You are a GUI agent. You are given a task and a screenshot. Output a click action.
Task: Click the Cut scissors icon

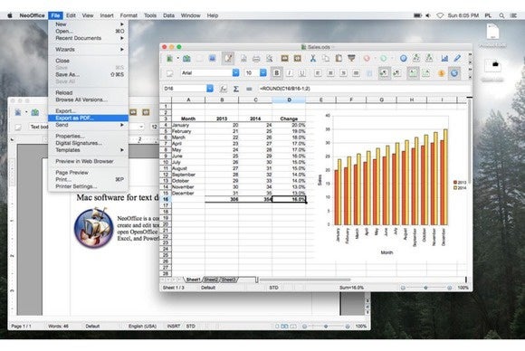pyautogui.click(x=312, y=58)
